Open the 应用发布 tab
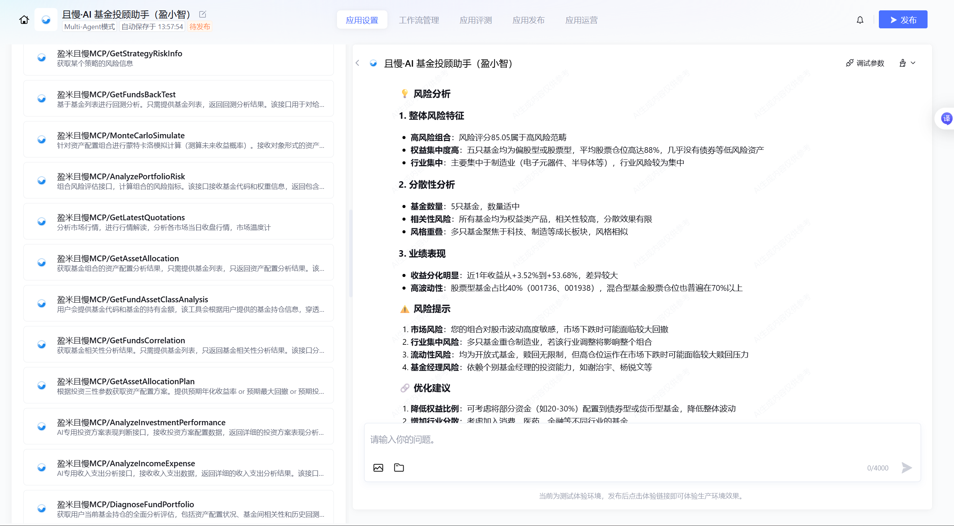Screen dimensions: 954x526 [x=529, y=20]
